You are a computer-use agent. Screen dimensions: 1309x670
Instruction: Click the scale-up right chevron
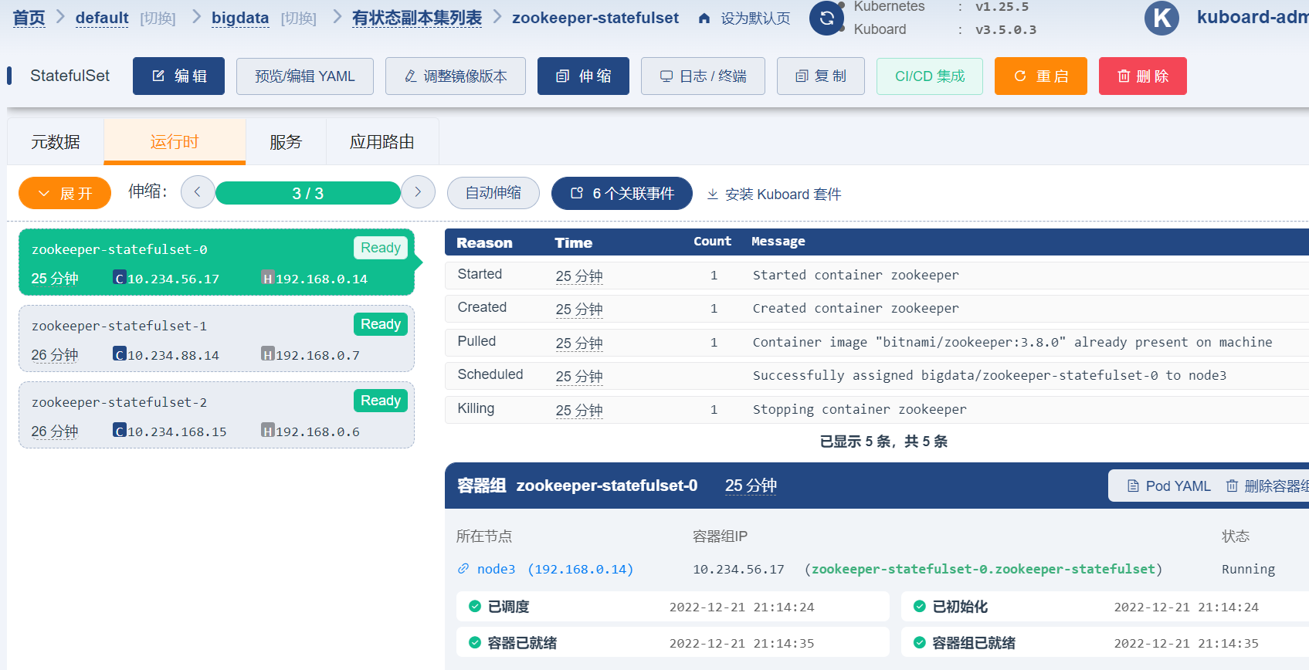click(418, 192)
